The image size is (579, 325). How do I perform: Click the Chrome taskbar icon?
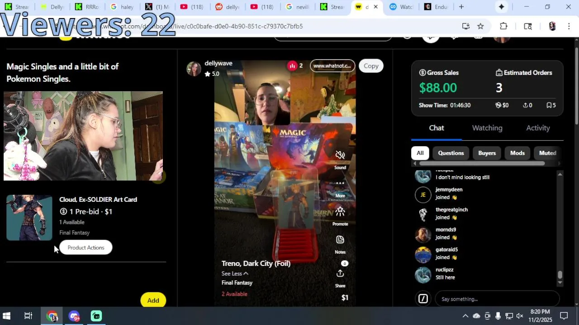click(52, 316)
